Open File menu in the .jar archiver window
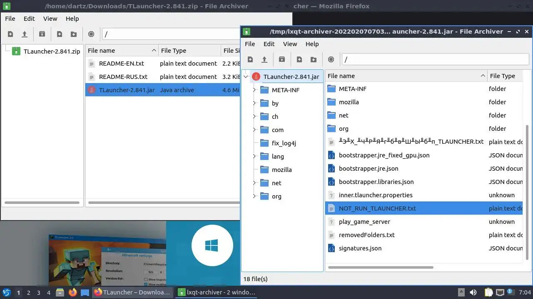Image resolution: width=533 pixels, height=299 pixels. tap(250, 44)
